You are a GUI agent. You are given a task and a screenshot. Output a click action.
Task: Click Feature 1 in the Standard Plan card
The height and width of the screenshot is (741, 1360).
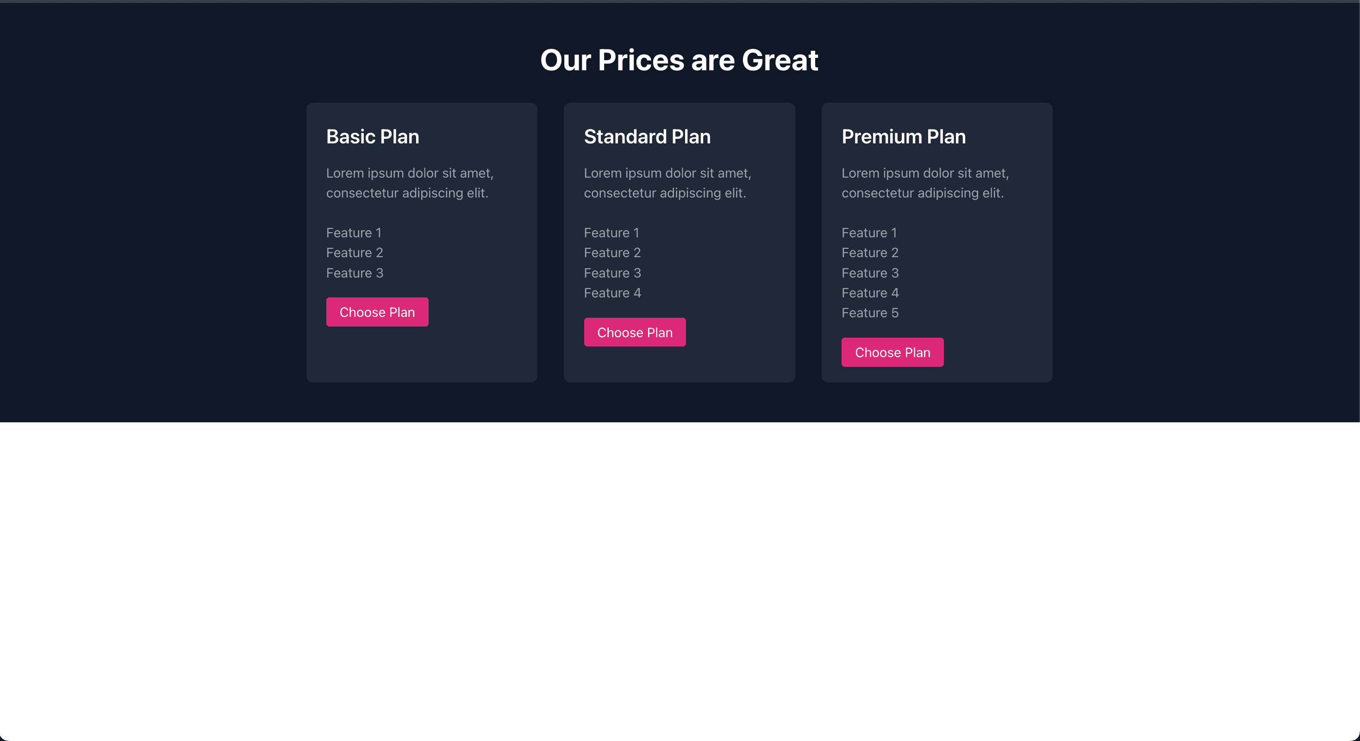[x=611, y=233]
